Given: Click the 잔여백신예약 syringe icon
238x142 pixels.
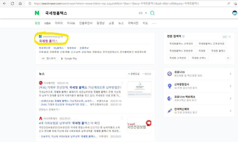Looking at the screenshot, I should tap(170, 111).
